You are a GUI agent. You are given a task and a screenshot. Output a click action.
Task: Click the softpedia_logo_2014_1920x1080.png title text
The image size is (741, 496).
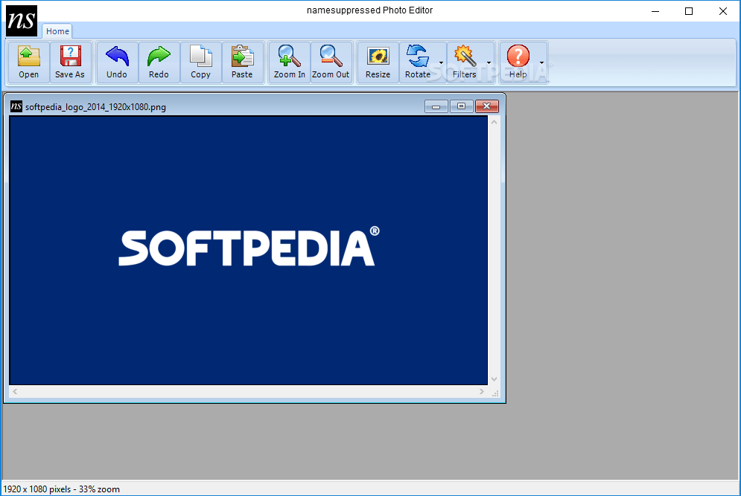(95, 107)
